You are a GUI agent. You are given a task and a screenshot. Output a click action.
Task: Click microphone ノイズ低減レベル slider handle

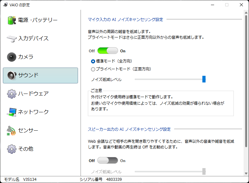click(204, 79)
